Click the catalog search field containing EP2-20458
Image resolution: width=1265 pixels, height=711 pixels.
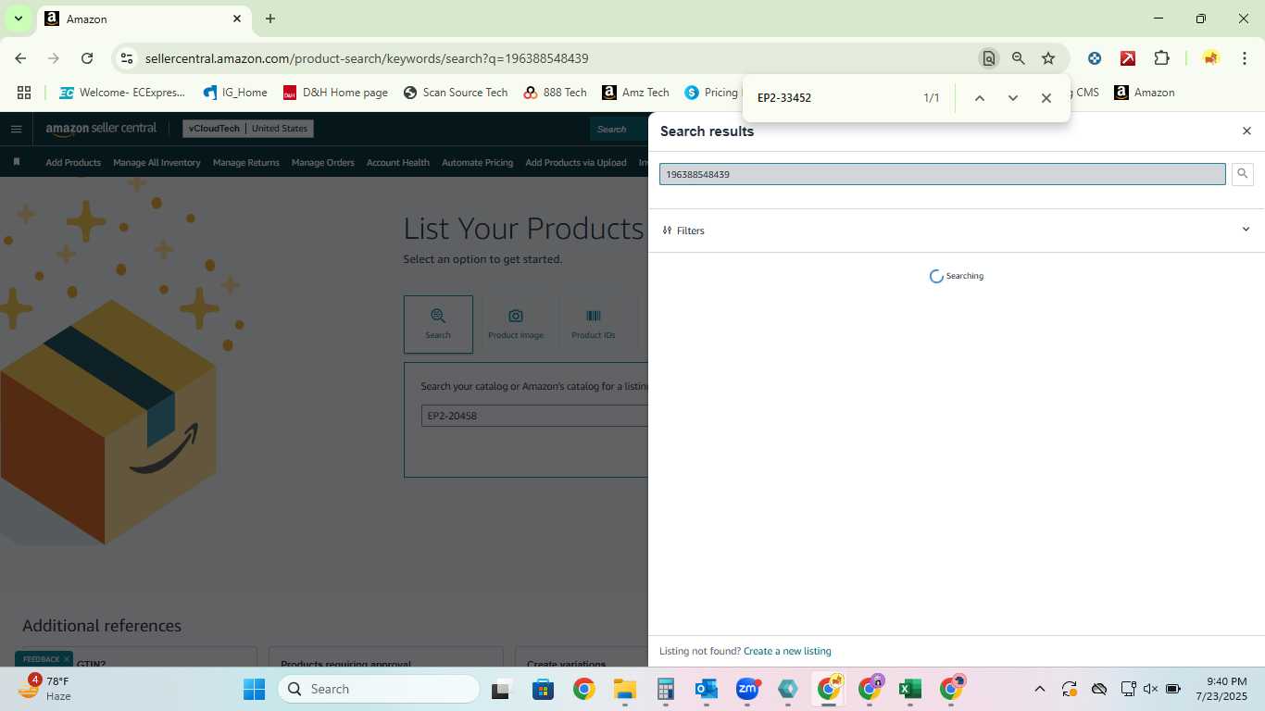pyautogui.click(x=534, y=416)
